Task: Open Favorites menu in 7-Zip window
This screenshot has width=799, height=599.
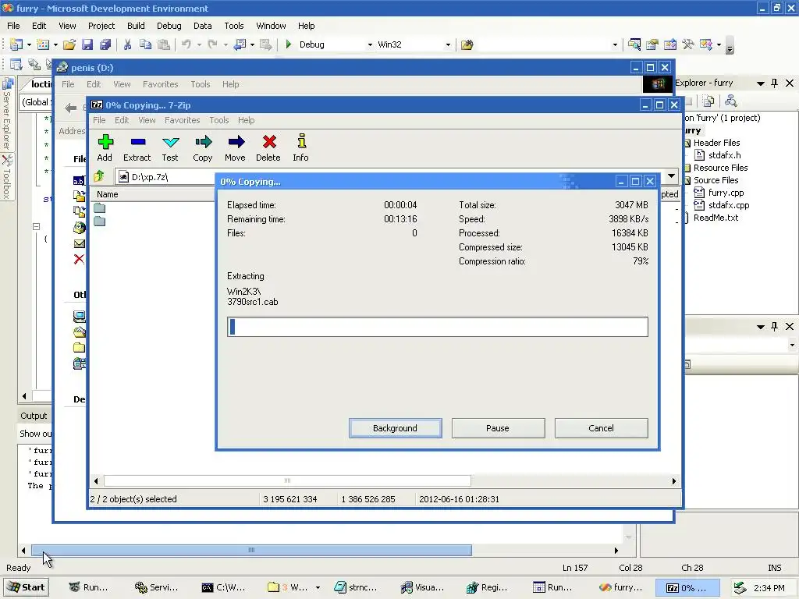Action: click(x=182, y=120)
